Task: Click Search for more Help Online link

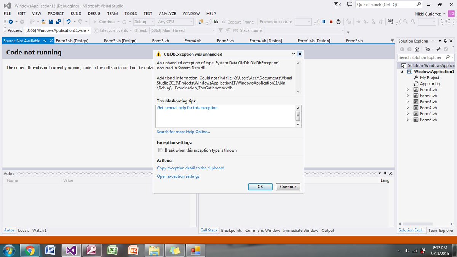Action: tap(184, 132)
